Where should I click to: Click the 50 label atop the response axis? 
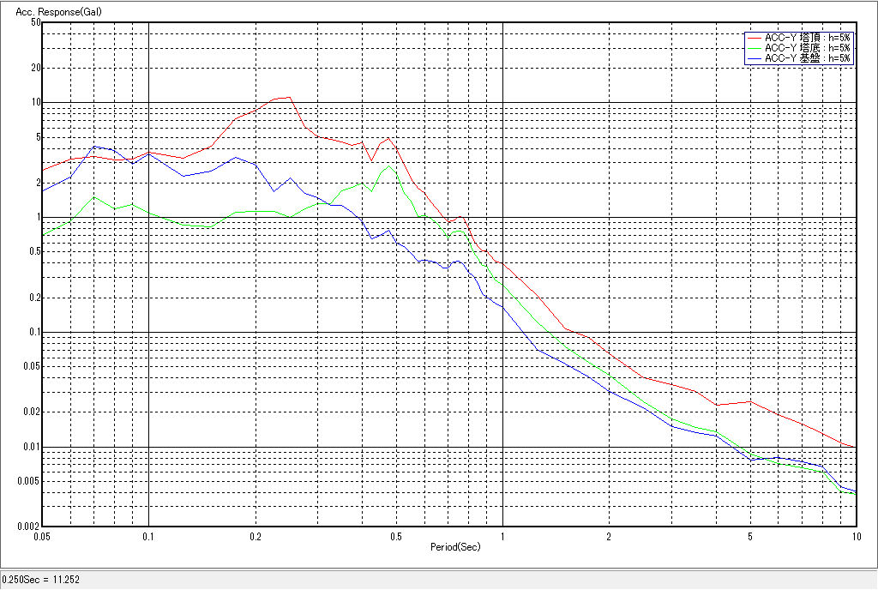[x=35, y=22]
